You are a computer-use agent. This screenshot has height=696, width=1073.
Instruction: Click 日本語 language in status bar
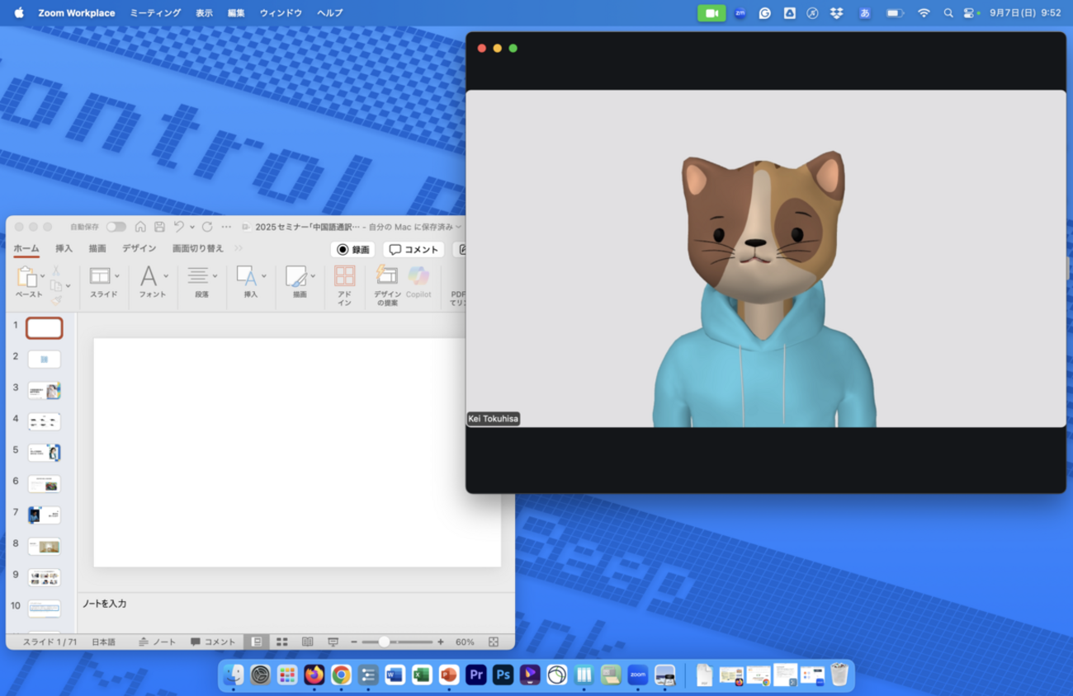tap(103, 642)
